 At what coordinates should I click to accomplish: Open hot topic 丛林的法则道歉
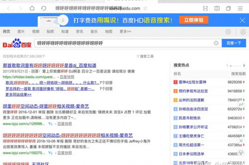192,100
